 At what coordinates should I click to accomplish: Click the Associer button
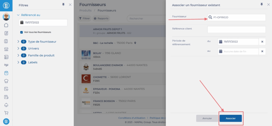[231, 118]
